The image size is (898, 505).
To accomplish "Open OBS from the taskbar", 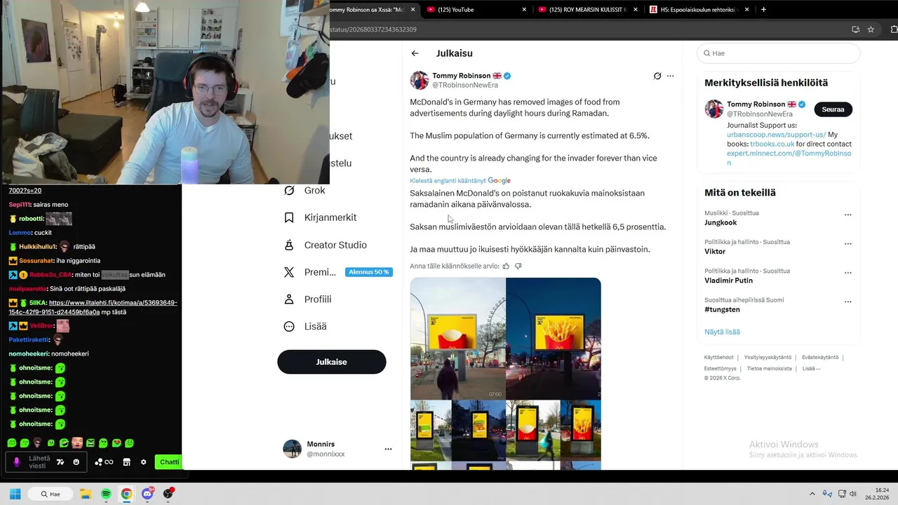I will point(168,494).
